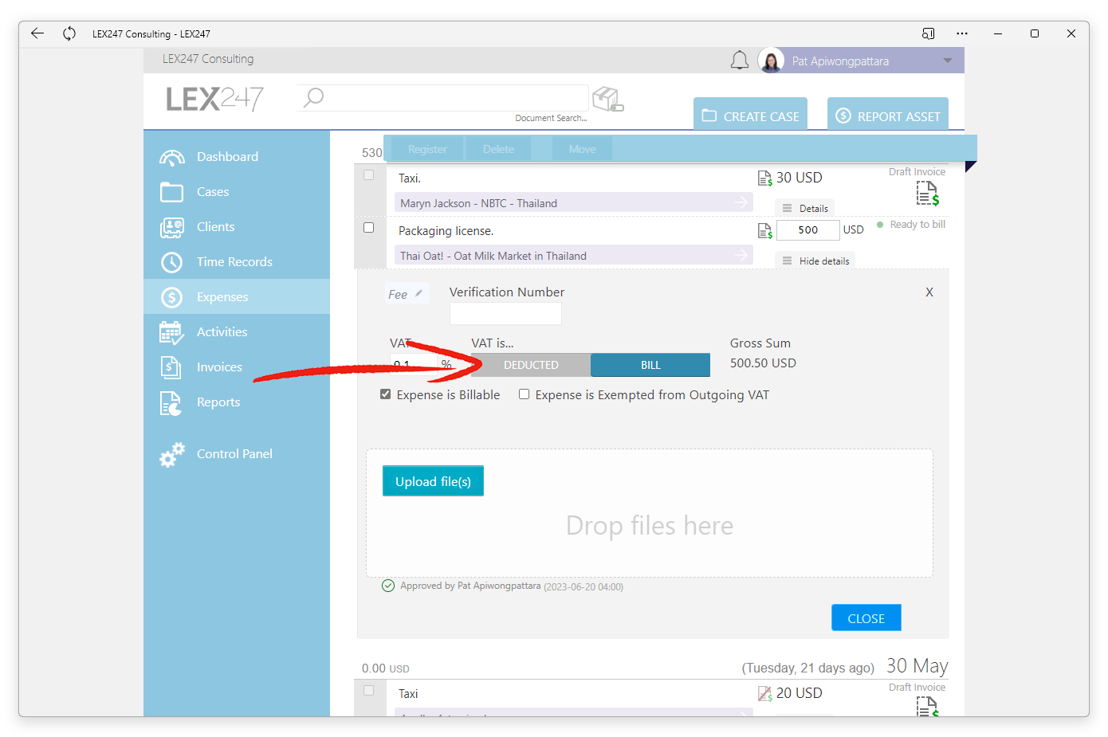Screen dimensions: 1108x737
Task: Tick the 20 USD Taxi checkbox
Action: click(368, 691)
